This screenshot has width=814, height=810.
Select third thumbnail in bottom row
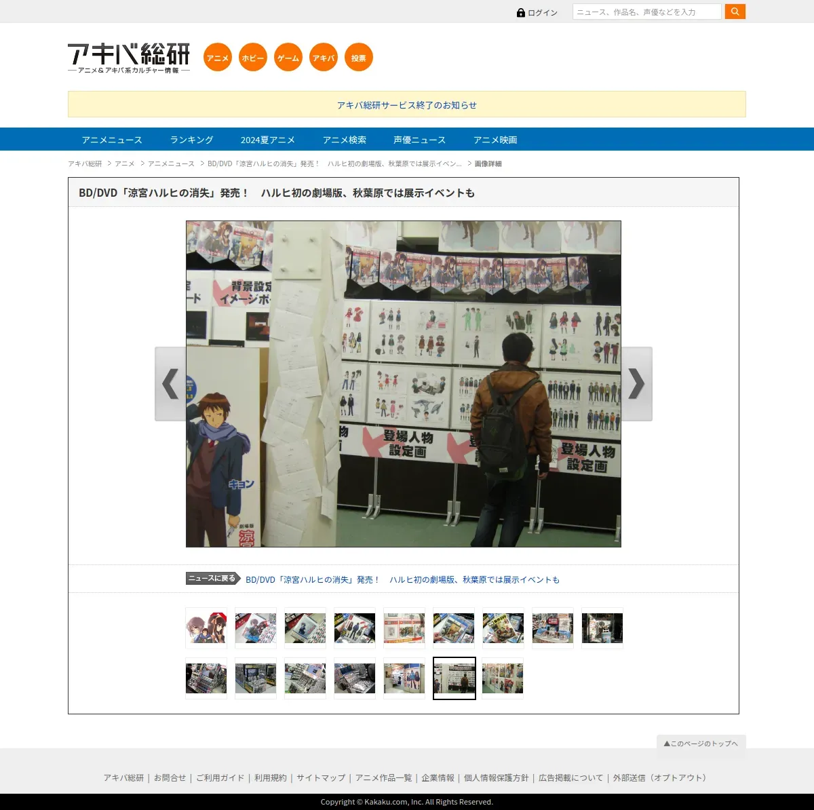pos(305,678)
